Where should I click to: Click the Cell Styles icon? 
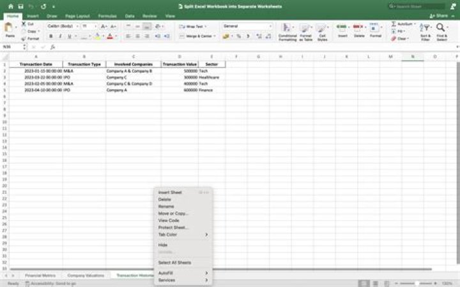(x=322, y=32)
